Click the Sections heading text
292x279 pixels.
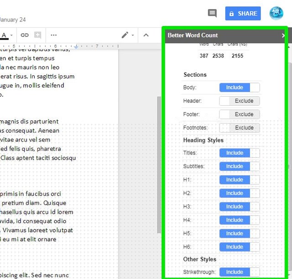[x=195, y=75]
